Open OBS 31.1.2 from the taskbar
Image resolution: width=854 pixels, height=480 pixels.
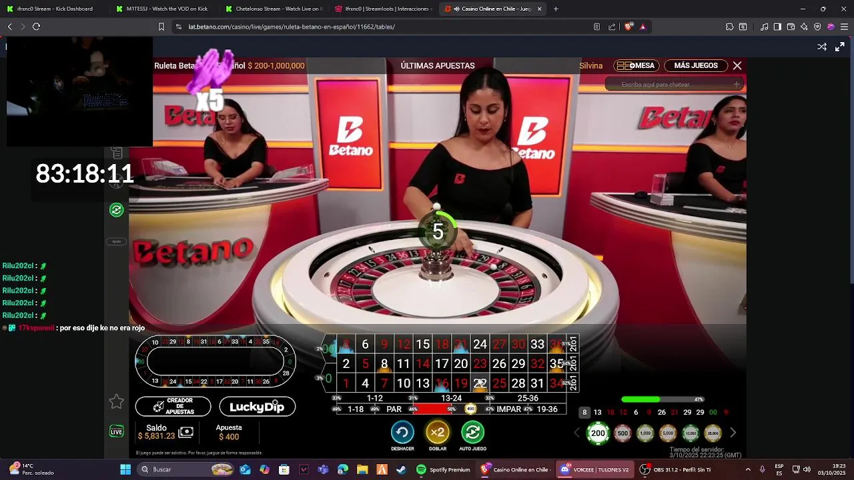pos(675,469)
